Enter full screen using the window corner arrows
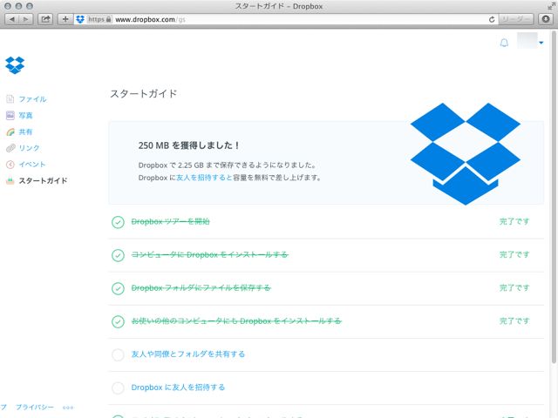558x418 pixels. pyautogui.click(x=551, y=6)
